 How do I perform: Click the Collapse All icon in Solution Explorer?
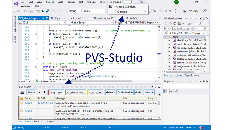pos(200,23)
